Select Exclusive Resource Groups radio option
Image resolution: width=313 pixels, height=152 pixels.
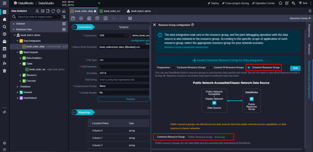click(x=174, y=67)
